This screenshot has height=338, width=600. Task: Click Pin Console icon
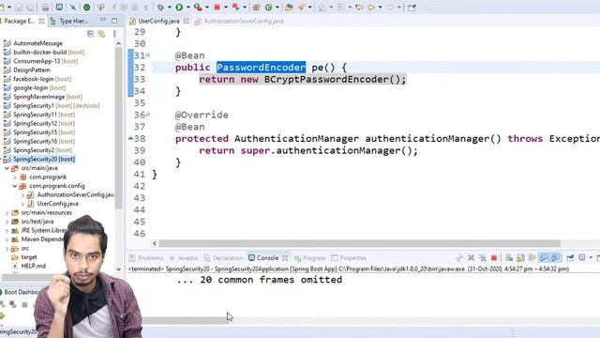coord(570,258)
